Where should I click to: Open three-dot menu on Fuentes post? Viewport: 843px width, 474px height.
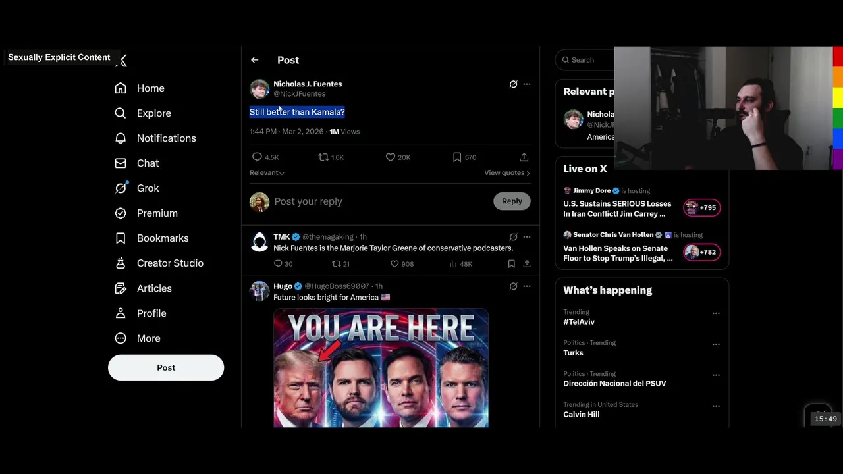coord(526,84)
